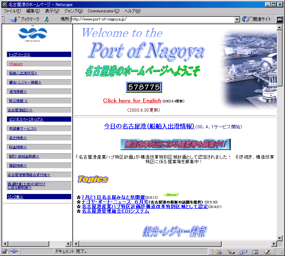Open the ジャンプ(G) menu
Screen dimensions: 285x256
pos(73,11)
